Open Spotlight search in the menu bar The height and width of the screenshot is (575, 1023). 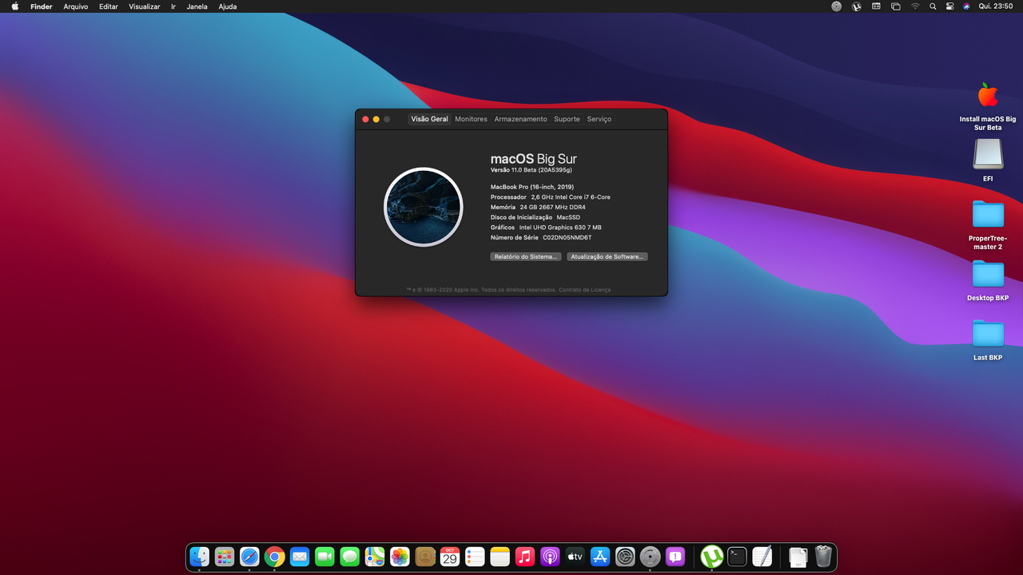point(933,6)
